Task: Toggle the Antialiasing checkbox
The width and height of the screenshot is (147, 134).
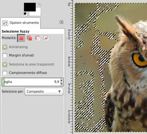Action: (x=5, y=47)
